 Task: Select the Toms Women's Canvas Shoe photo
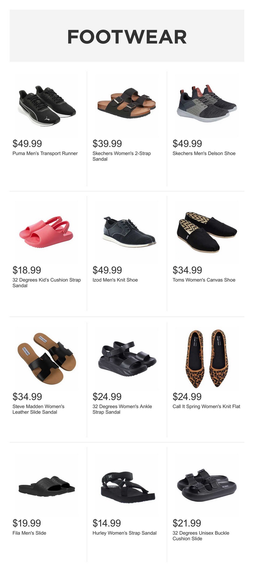pos(207,232)
